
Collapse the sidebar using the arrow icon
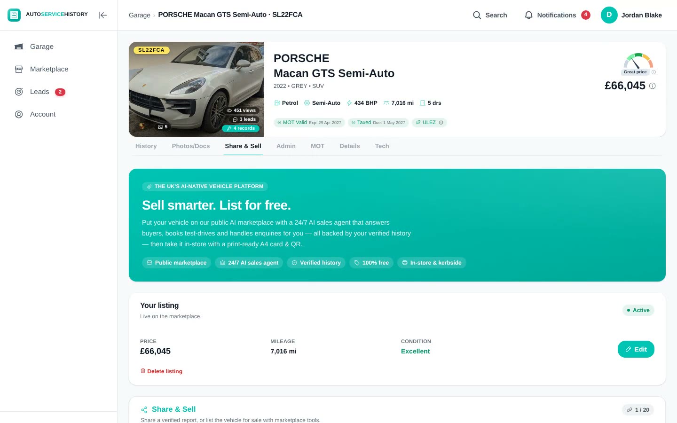pos(103,15)
